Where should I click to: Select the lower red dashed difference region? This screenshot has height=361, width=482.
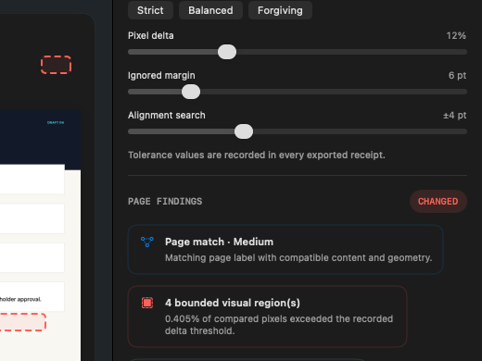coord(22,322)
